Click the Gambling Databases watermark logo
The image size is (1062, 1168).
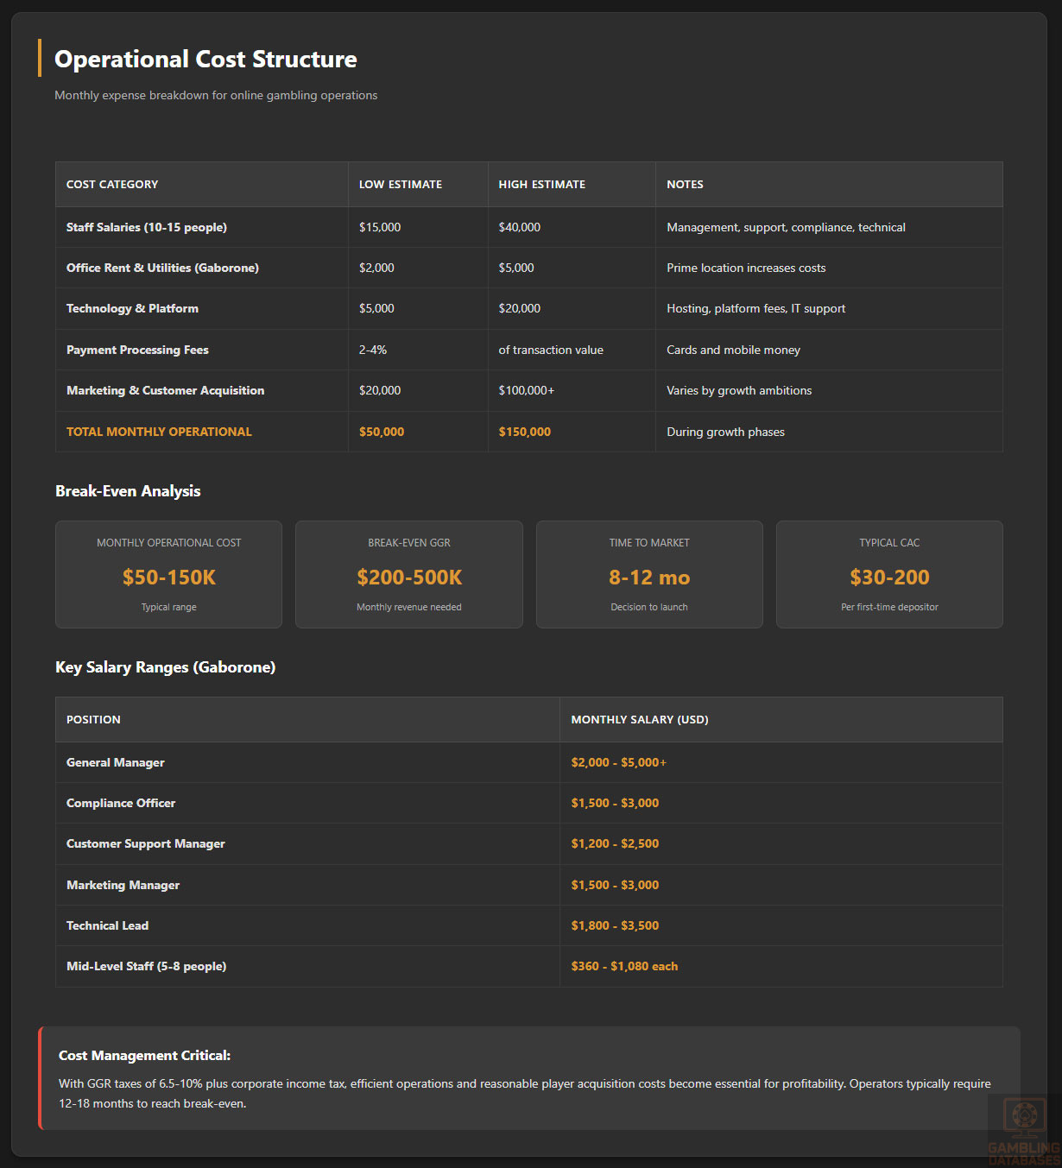(1024, 1131)
